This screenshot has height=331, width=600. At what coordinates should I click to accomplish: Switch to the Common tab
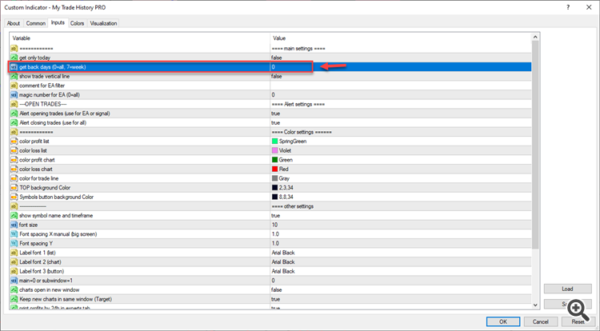(x=35, y=23)
